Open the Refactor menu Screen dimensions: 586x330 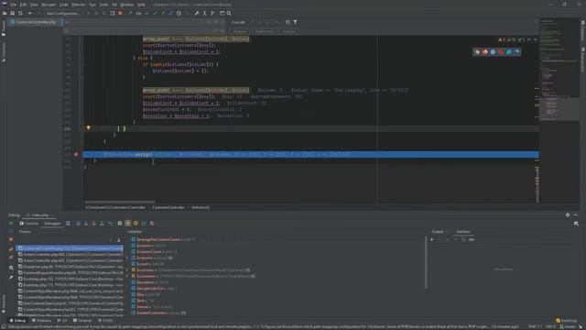79,5
